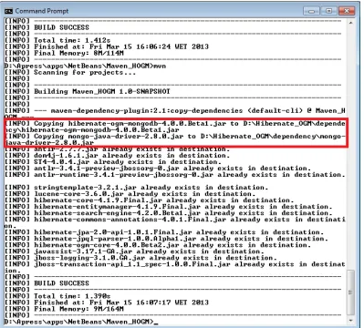Click the Command Prompt system menu icon
The image size is (364, 328).
click(x=8, y=11)
